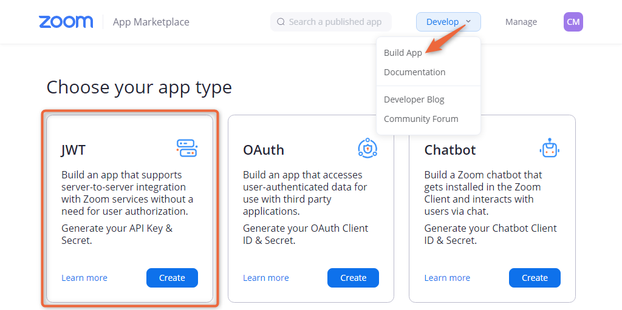Click the Zoom logo
This screenshot has height=310, width=622.
[66, 22]
